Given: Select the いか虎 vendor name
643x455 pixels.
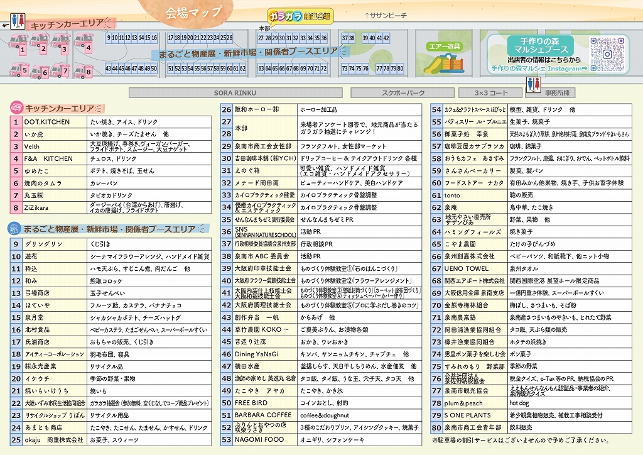Looking at the screenshot, I should click(33, 134).
